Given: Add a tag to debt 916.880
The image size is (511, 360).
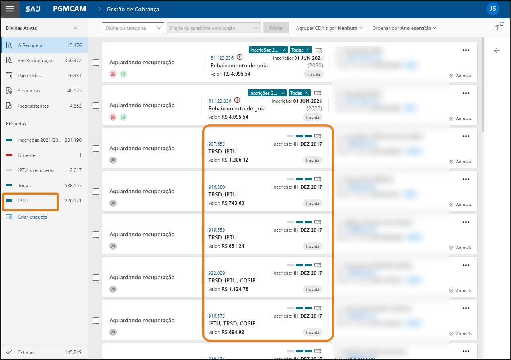Looking at the screenshot, I should pyautogui.click(x=318, y=179).
